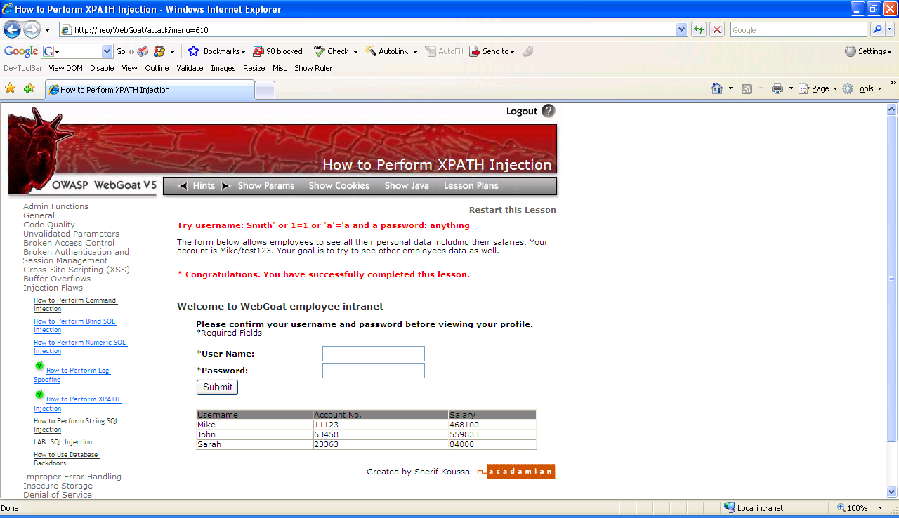Click the browser Back arrow button

click(13, 29)
